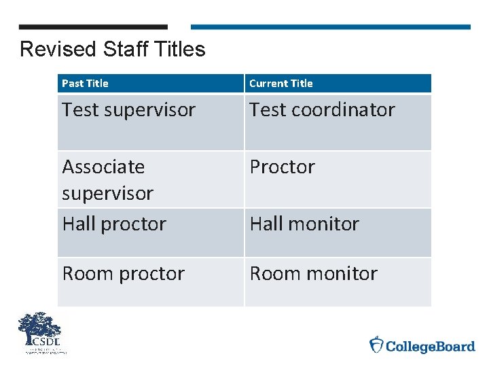Click the "Room monitor" cell
The image size is (489, 367).
click(313, 274)
